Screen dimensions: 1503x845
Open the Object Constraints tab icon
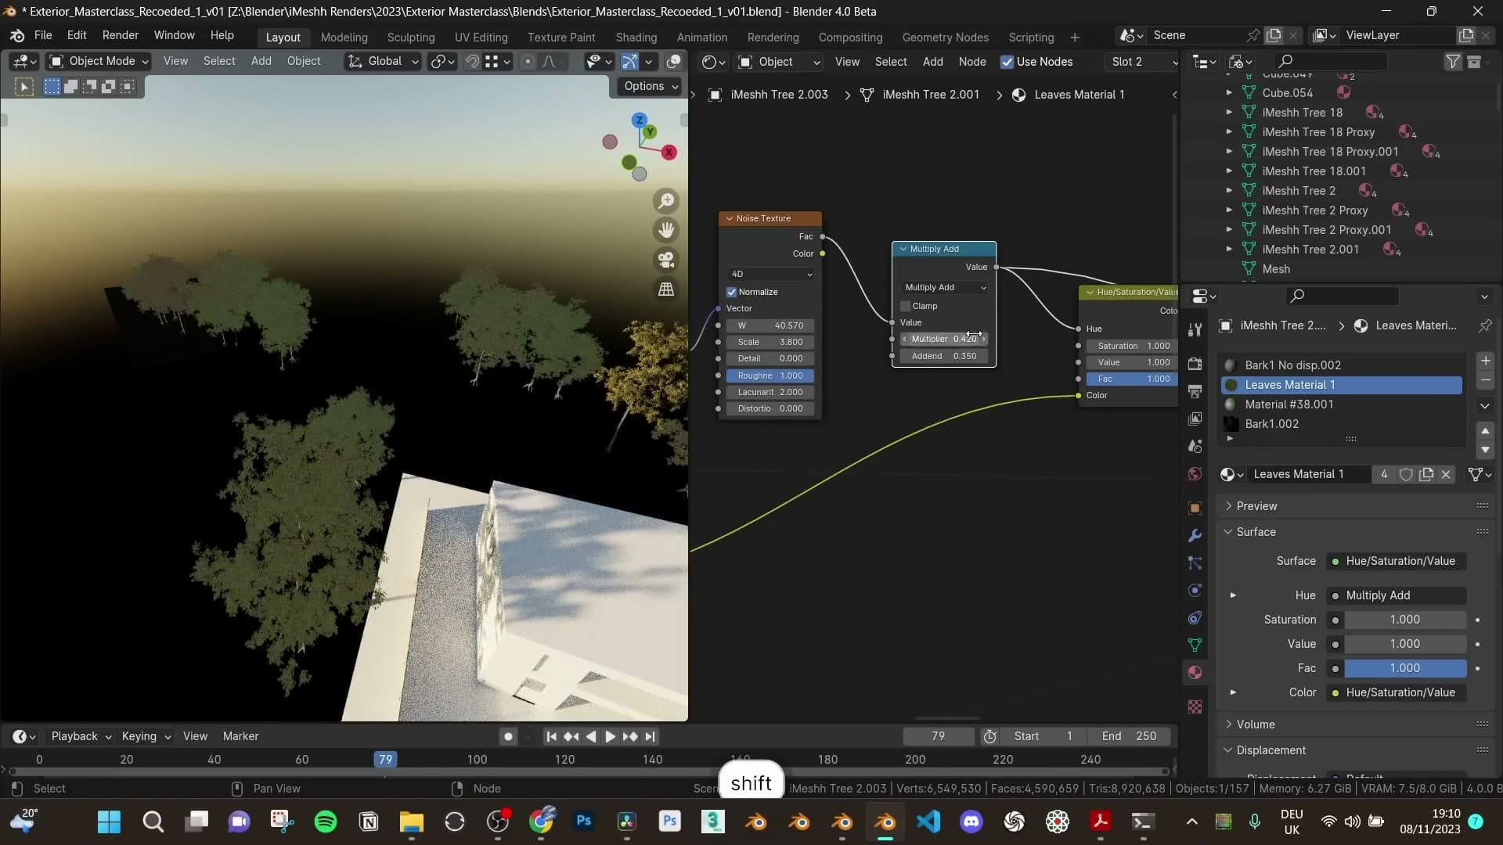(1195, 617)
